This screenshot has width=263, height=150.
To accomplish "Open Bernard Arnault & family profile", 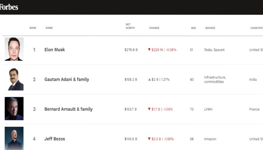I will [68, 109].
